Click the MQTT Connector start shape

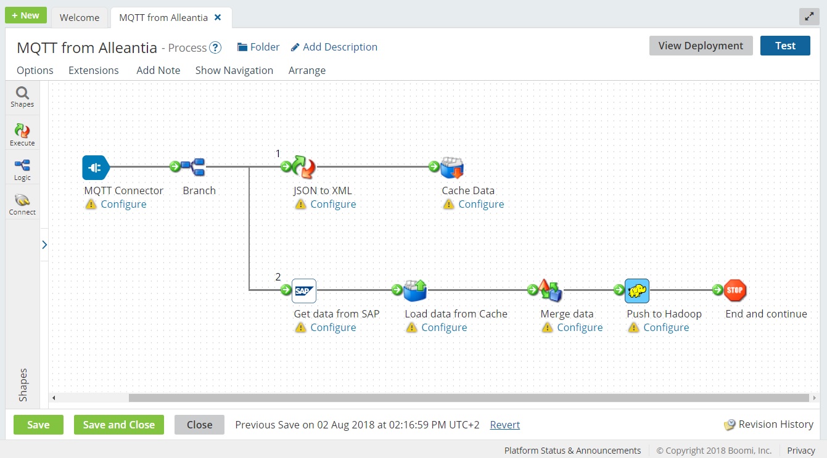[96, 167]
